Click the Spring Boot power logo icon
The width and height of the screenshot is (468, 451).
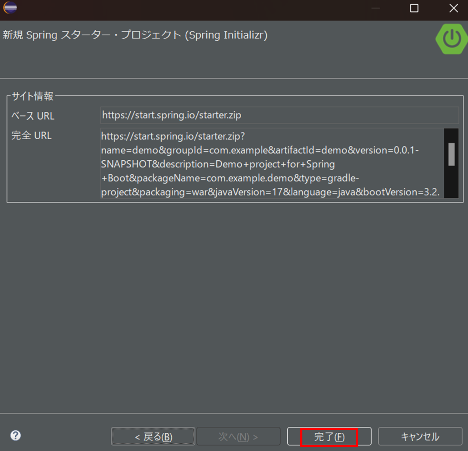tap(451, 39)
